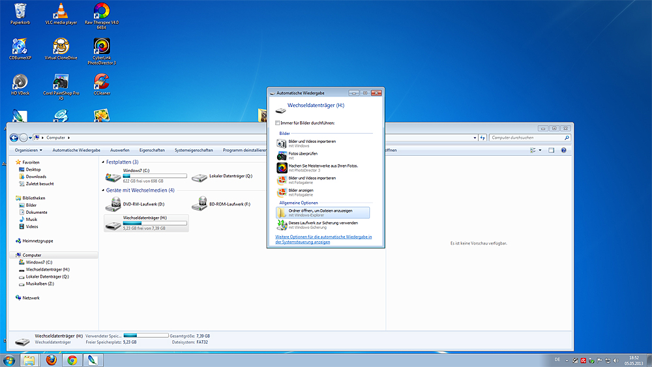Click Firefox icon in taskbar
This screenshot has height=367, width=652.
pos(51,360)
